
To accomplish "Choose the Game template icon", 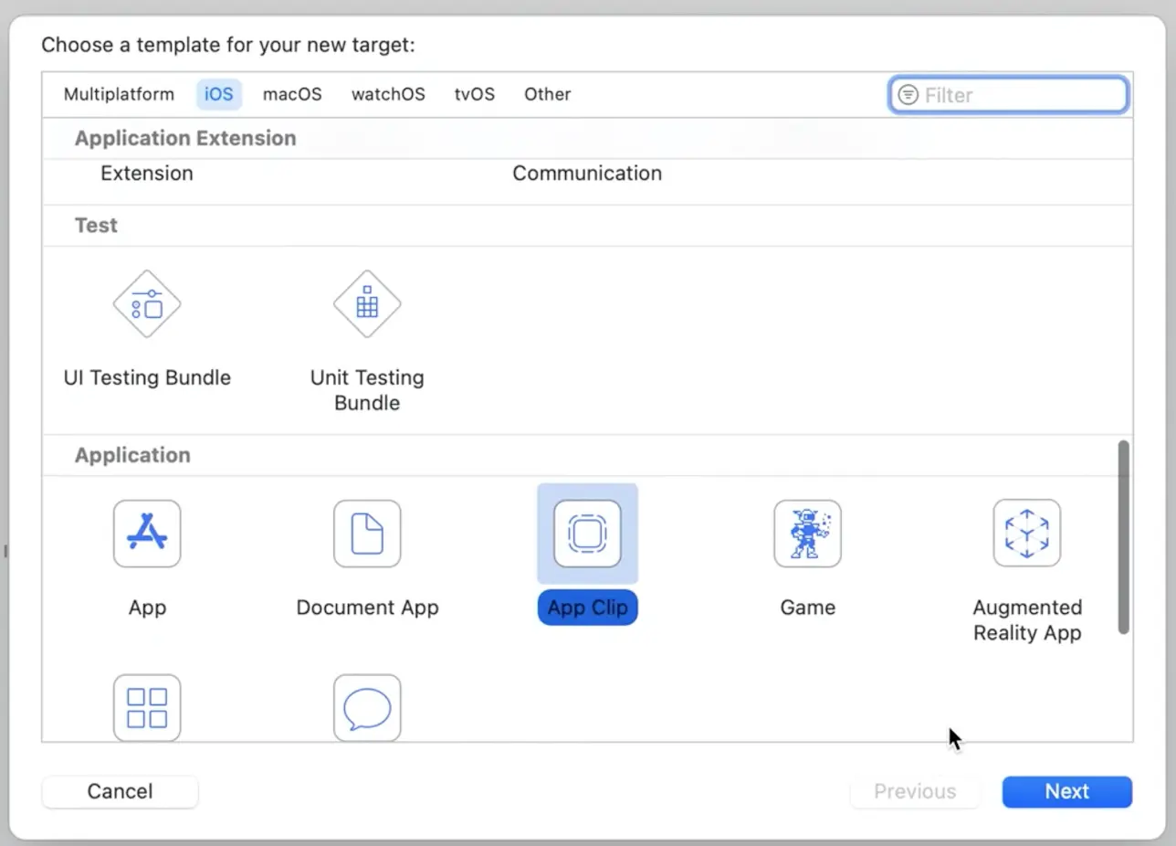I will [807, 534].
